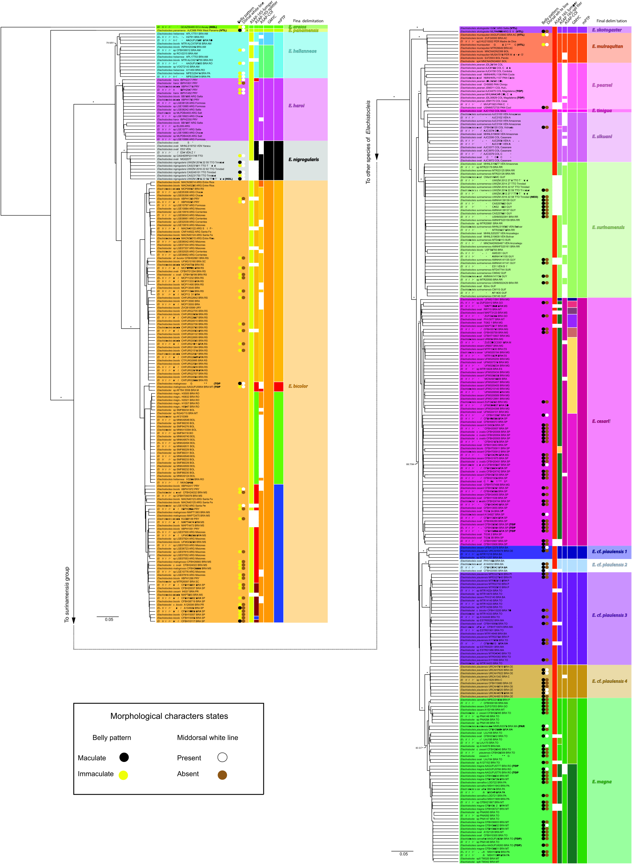Click the white Present circle in legend
The width and height of the screenshot is (632, 864).
point(222,757)
